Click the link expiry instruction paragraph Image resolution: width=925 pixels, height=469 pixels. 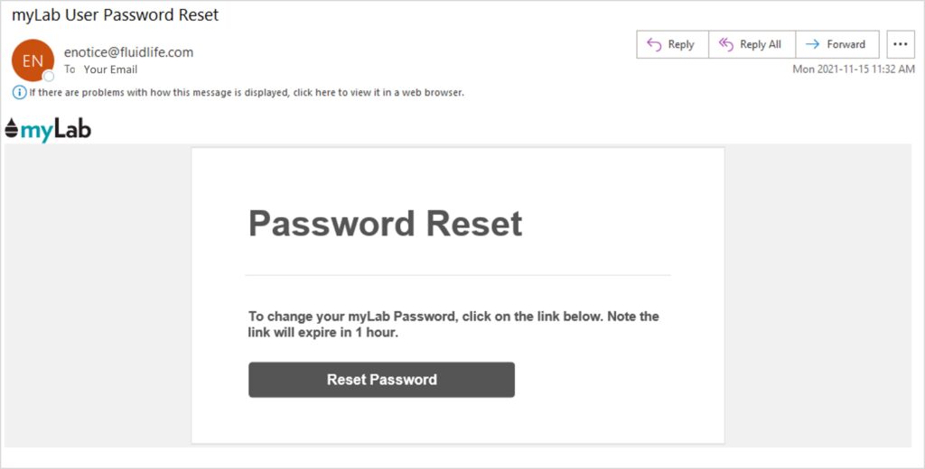coord(453,325)
